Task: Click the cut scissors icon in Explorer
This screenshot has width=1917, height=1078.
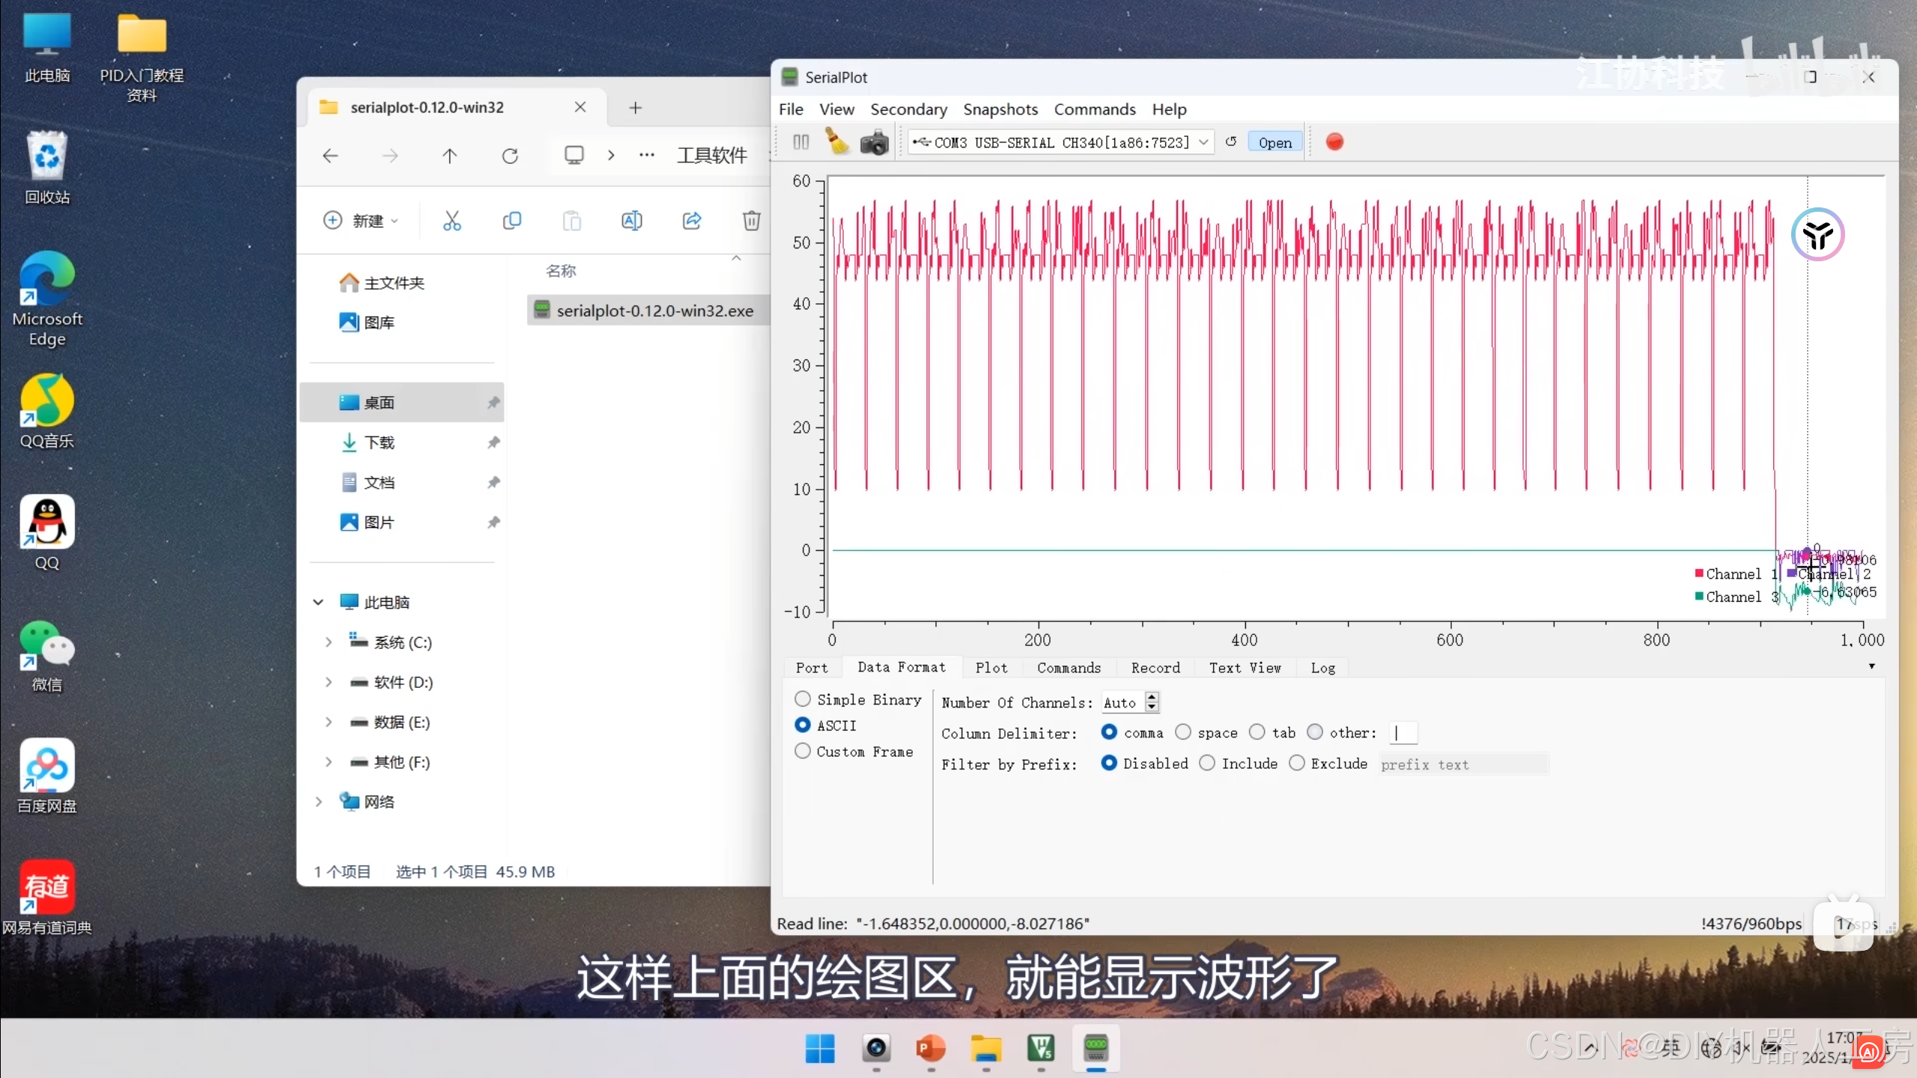Action: pos(452,221)
